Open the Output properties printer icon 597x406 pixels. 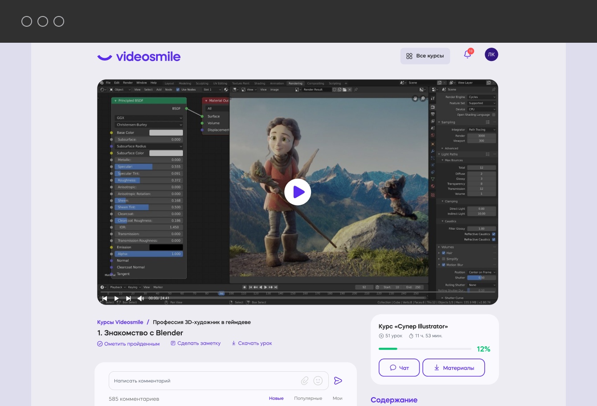coord(433,114)
